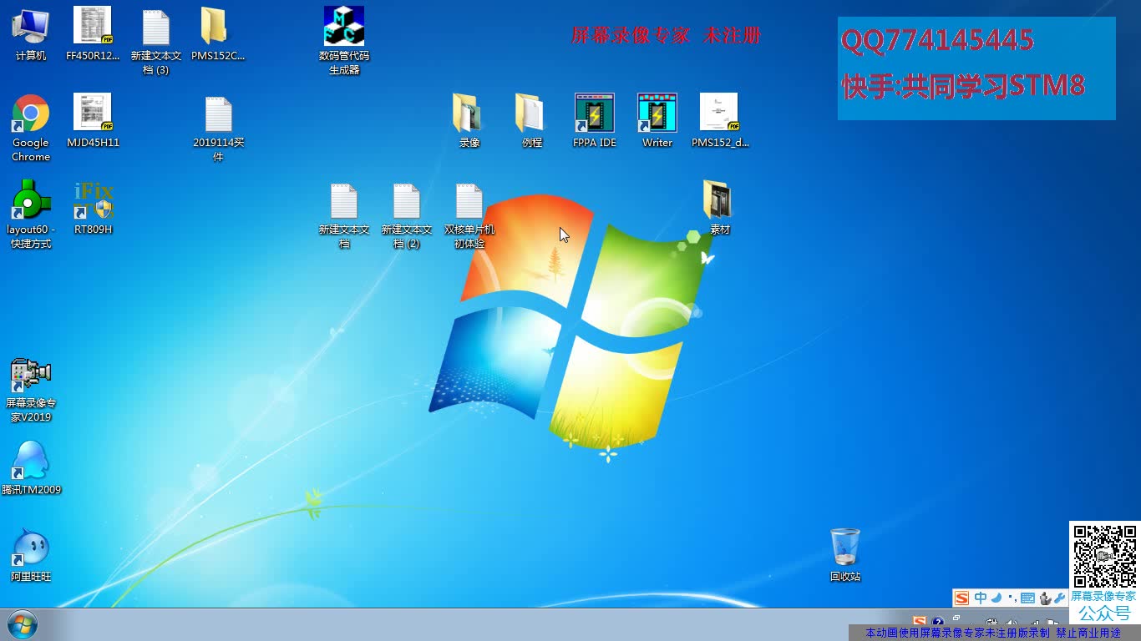This screenshot has width=1141, height=641.
Task: Select the layout60 快捷方式 shortcut
Action: 31,215
